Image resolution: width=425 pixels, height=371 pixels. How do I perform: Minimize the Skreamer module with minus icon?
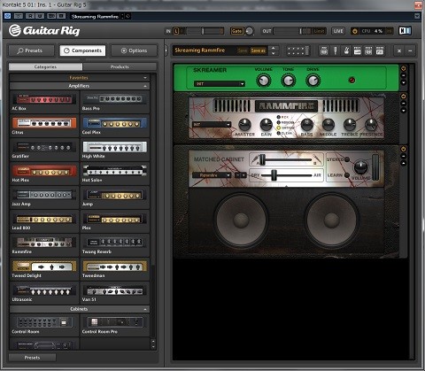click(404, 75)
